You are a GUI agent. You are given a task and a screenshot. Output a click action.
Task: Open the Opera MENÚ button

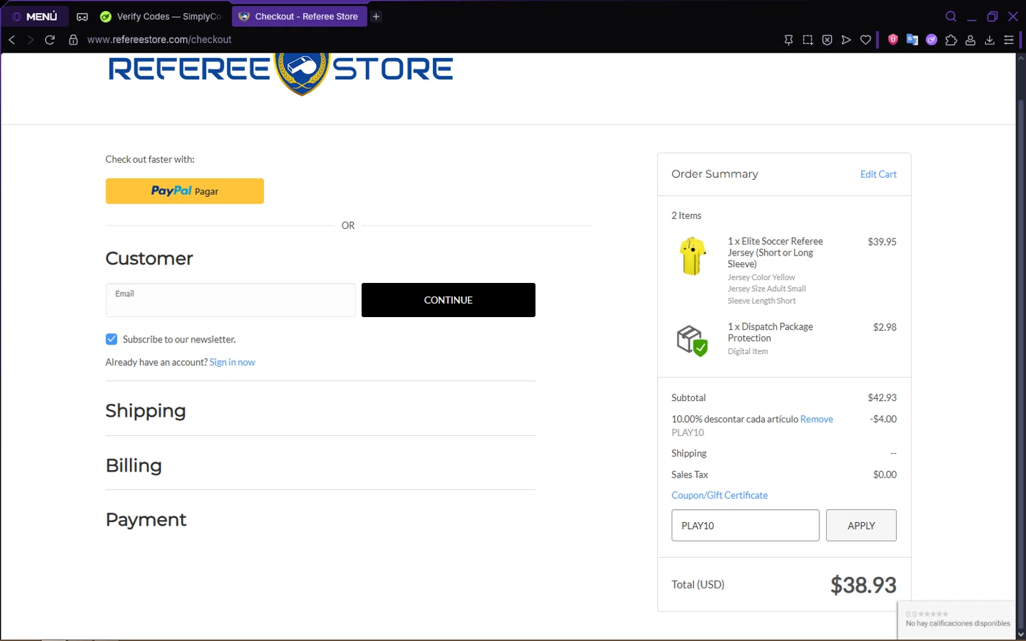tap(34, 16)
